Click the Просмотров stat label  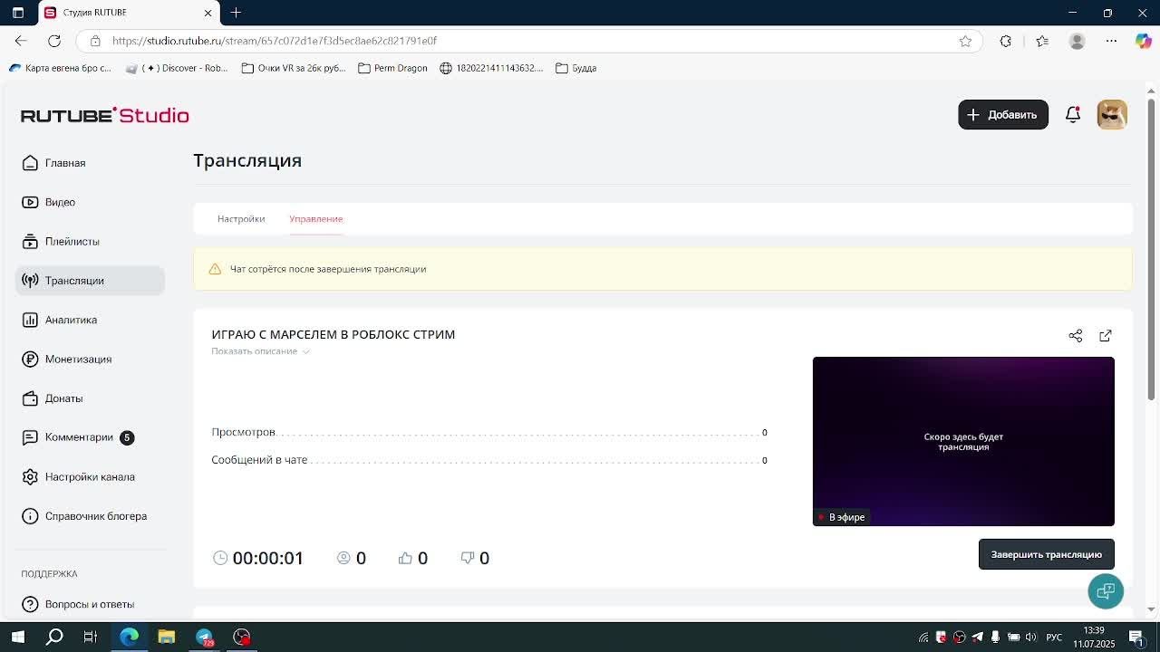tap(243, 432)
